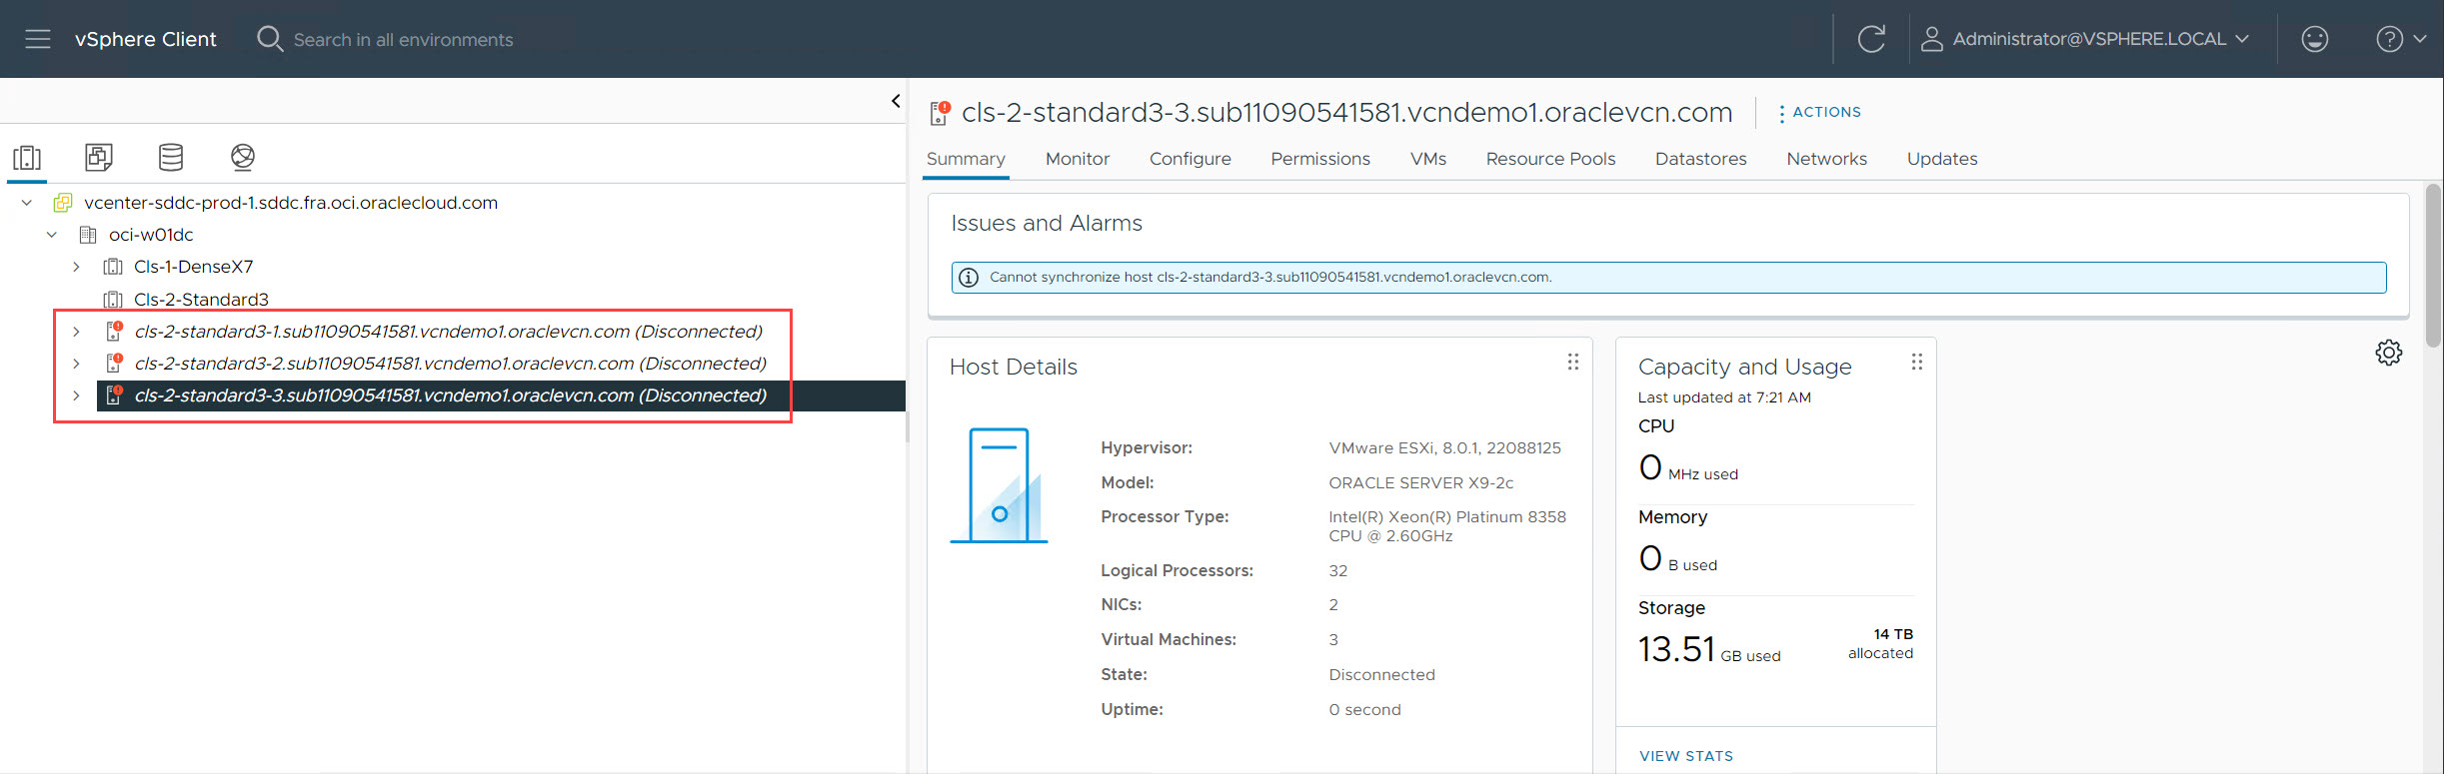Open the VMs tab
This screenshot has width=2444, height=774.
click(1428, 159)
